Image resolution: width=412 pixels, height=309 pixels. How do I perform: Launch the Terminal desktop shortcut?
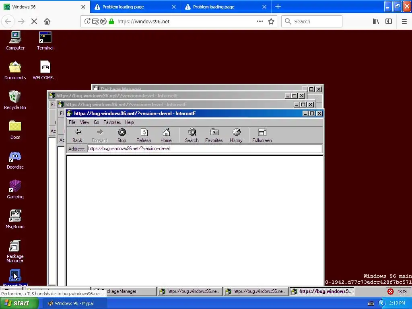[45, 41]
